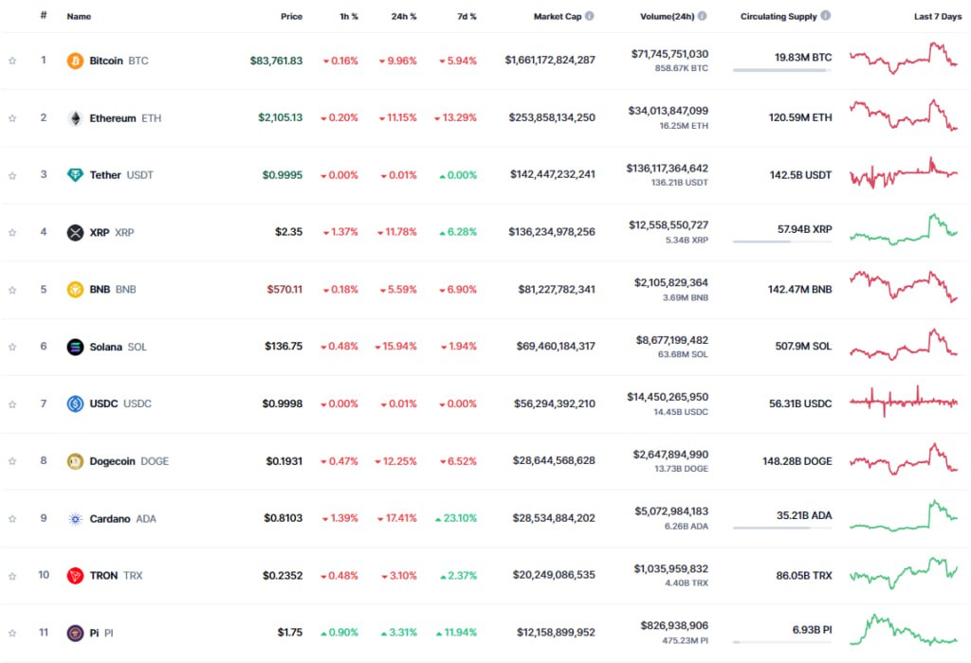Viewport: 971px width, 663px height.
Task: Click the Cardano logo icon
Action: pyautogui.click(x=75, y=519)
